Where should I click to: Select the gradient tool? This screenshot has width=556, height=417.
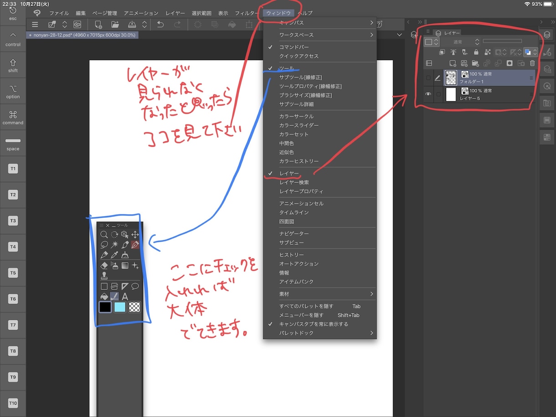(125, 265)
